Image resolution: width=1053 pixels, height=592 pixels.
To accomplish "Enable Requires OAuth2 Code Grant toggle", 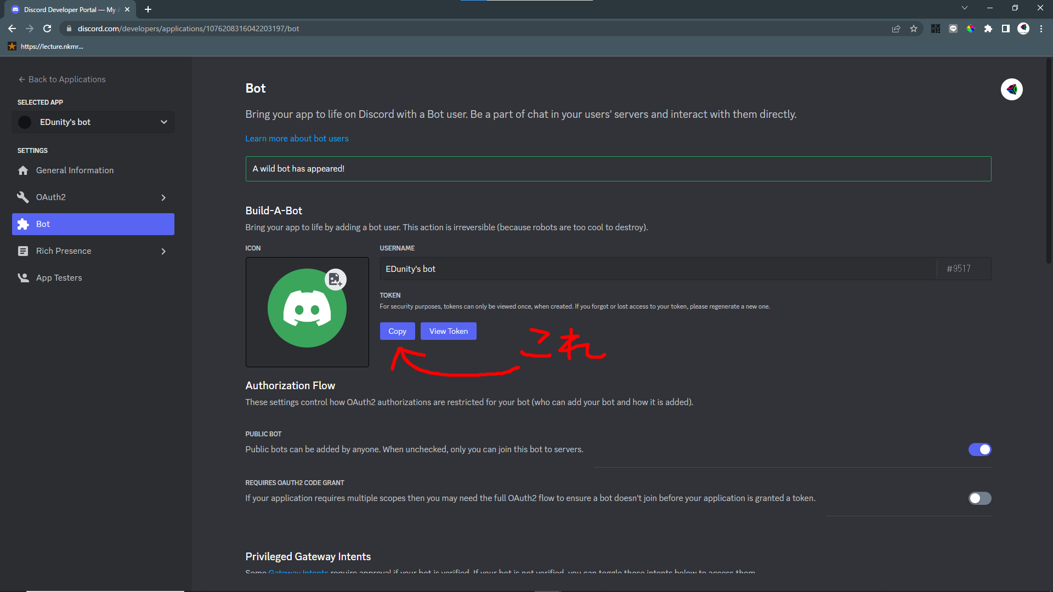I will (980, 498).
